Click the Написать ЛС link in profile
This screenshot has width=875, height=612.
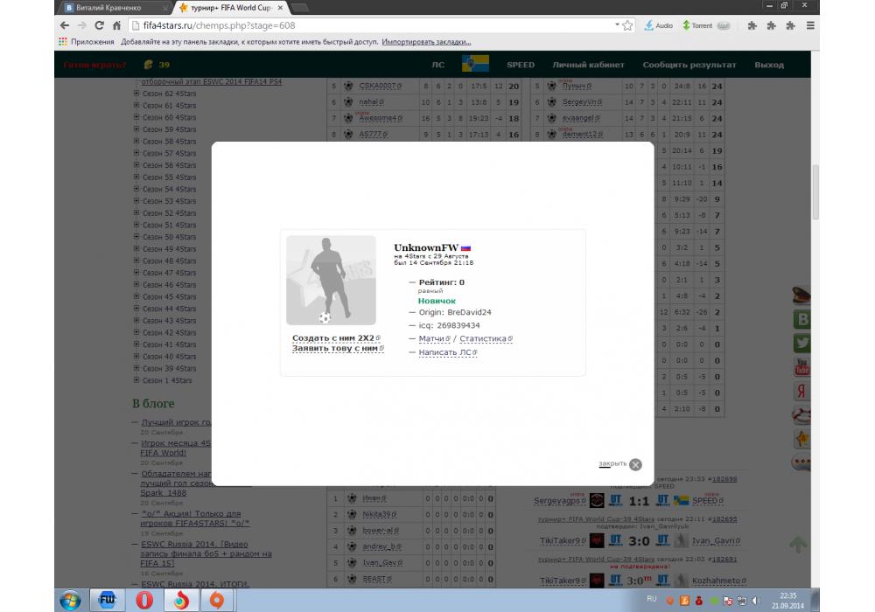point(445,352)
